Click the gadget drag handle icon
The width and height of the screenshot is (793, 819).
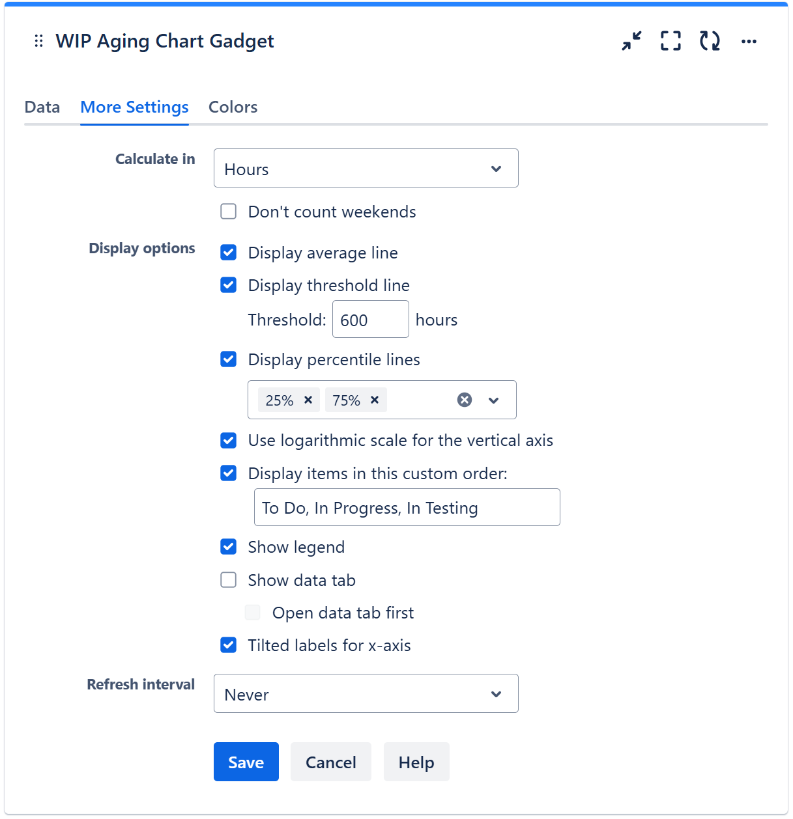tap(38, 41)
